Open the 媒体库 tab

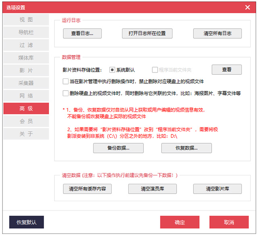tap(26, 58)
